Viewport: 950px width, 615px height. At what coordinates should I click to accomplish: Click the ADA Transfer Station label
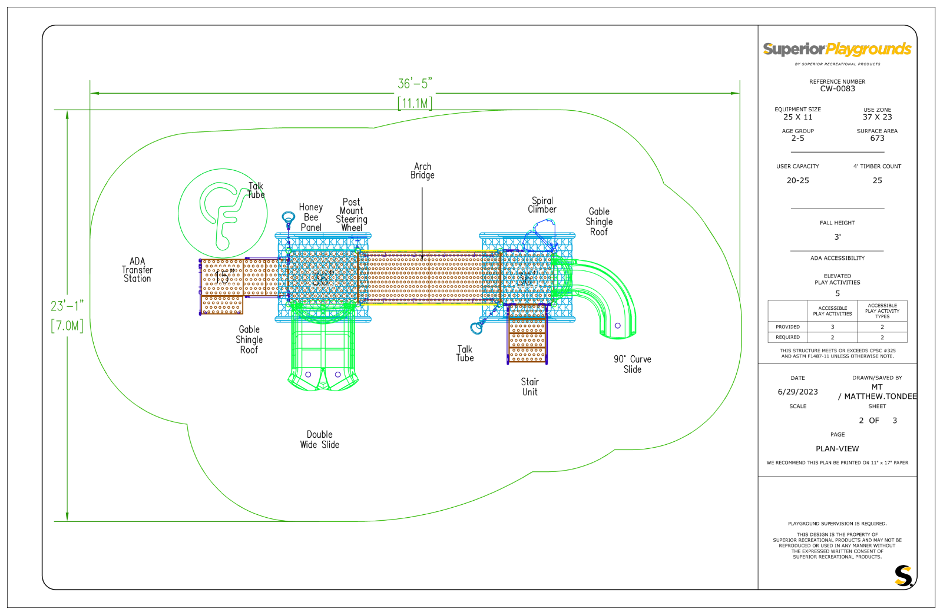tap(137, 270)
